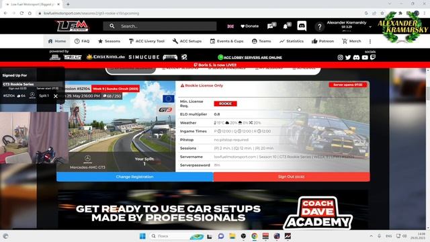430x242 pixels.
Task: Open the Simucube sponsor logo
Action: 144,57
